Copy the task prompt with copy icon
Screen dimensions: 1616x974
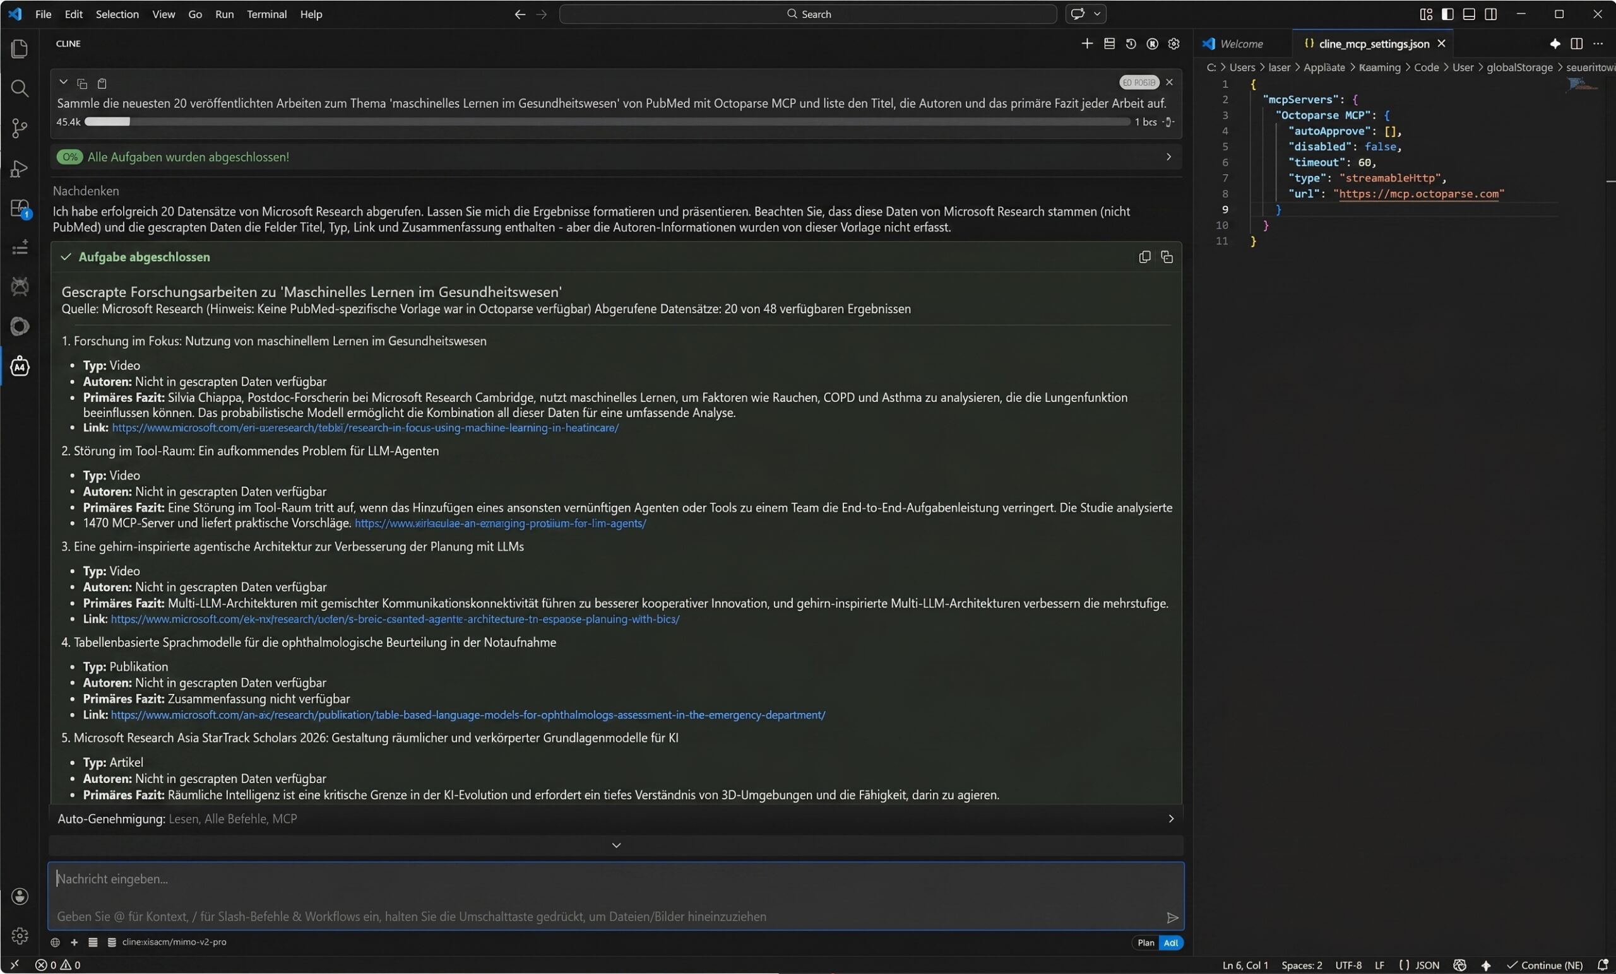click(82, 83)
